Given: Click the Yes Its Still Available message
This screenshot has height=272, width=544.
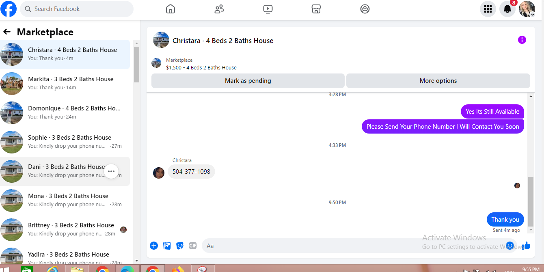Looking at the screenshot, I should 492,112.
